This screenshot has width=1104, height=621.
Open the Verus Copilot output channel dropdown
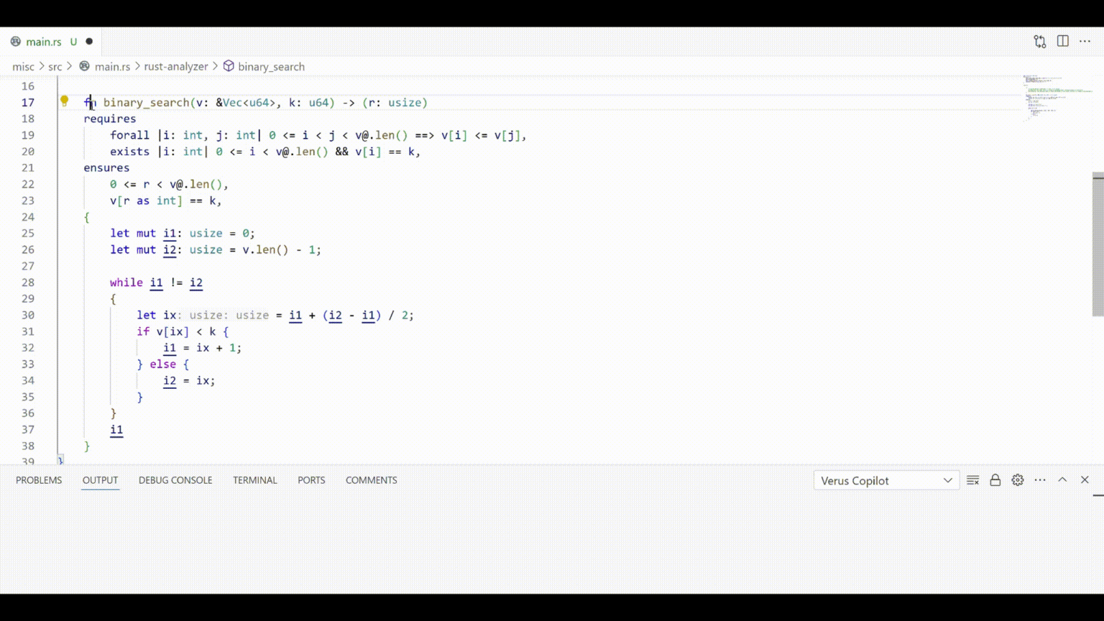tap(885, 480)
